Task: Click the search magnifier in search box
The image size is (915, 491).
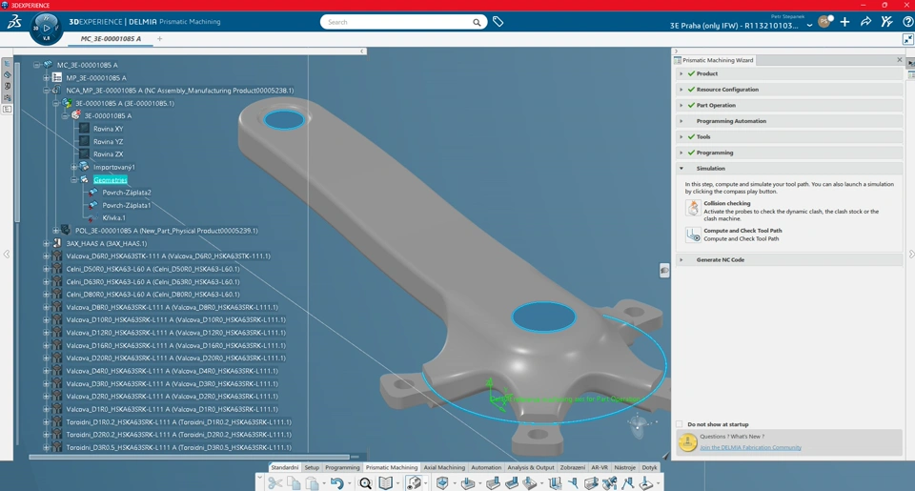Action: tap(477, 22)
